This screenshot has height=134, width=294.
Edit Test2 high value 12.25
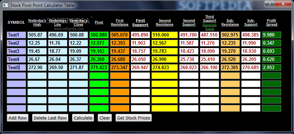point(37,43)
